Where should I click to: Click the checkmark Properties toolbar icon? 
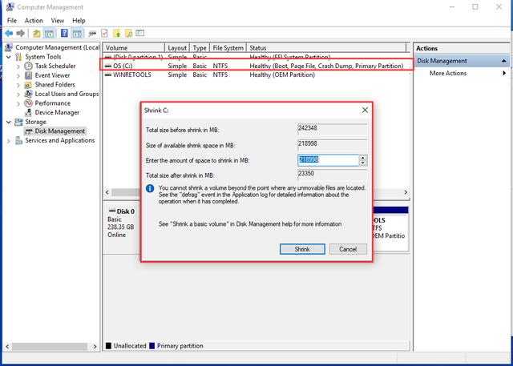tap(104, 33)
